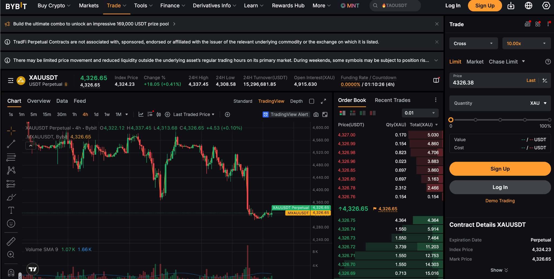Open the download app icon
The width and height of the screenshot is (554, 279).
click(x=511, y=6)
